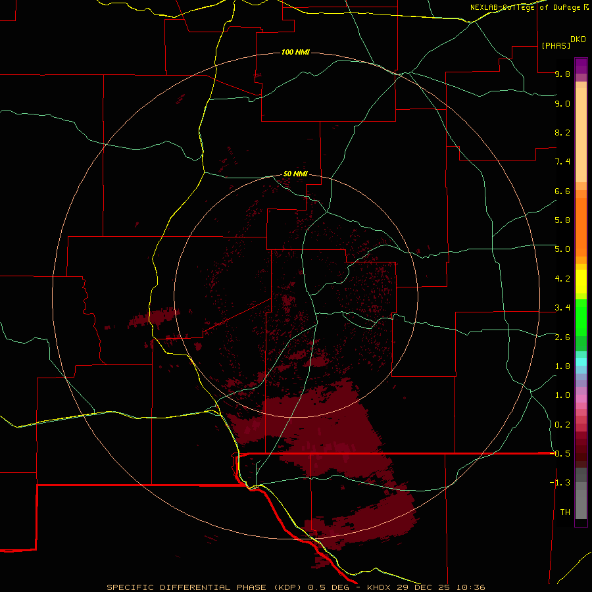Pick the cyan segment of the color bar
592x592 pixels.
[x=581, y=362]
